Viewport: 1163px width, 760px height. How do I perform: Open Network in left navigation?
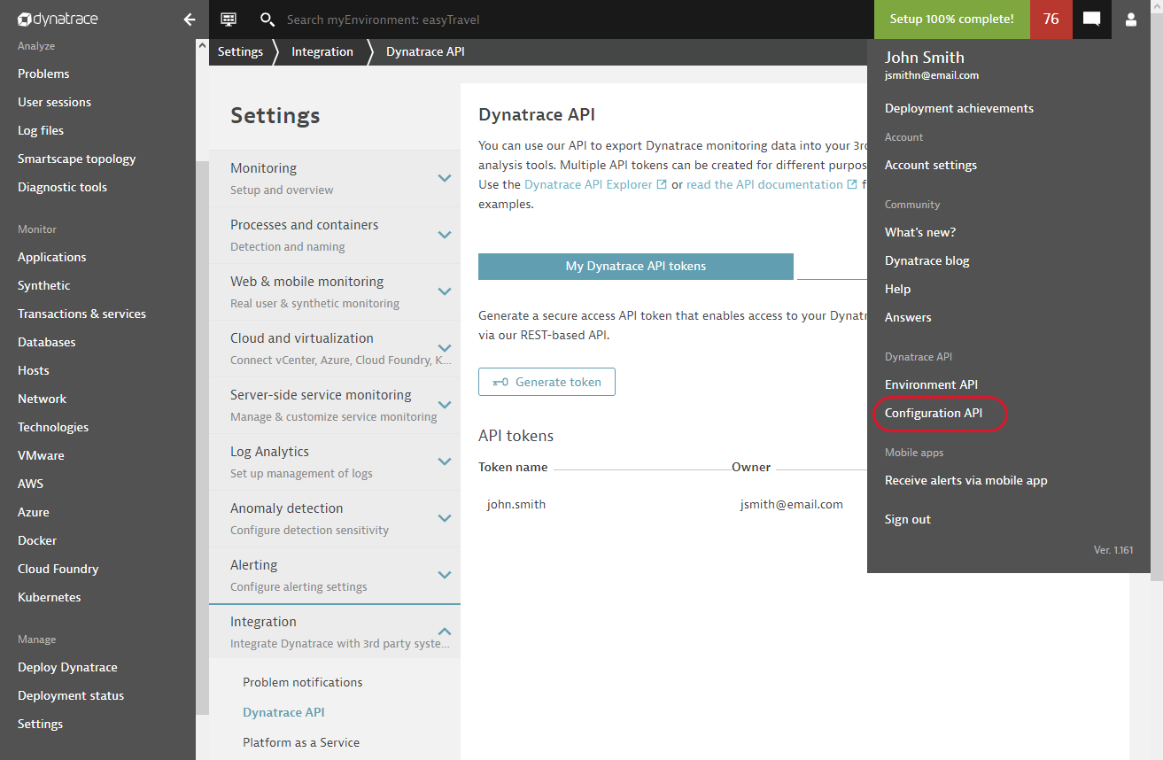pos(42,399)
